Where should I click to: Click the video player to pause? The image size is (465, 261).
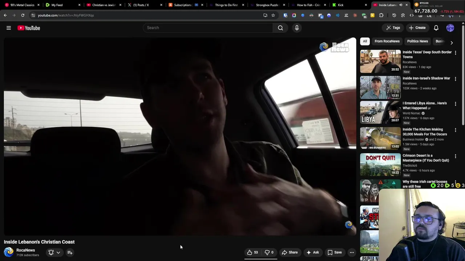[x=180, y=136]
